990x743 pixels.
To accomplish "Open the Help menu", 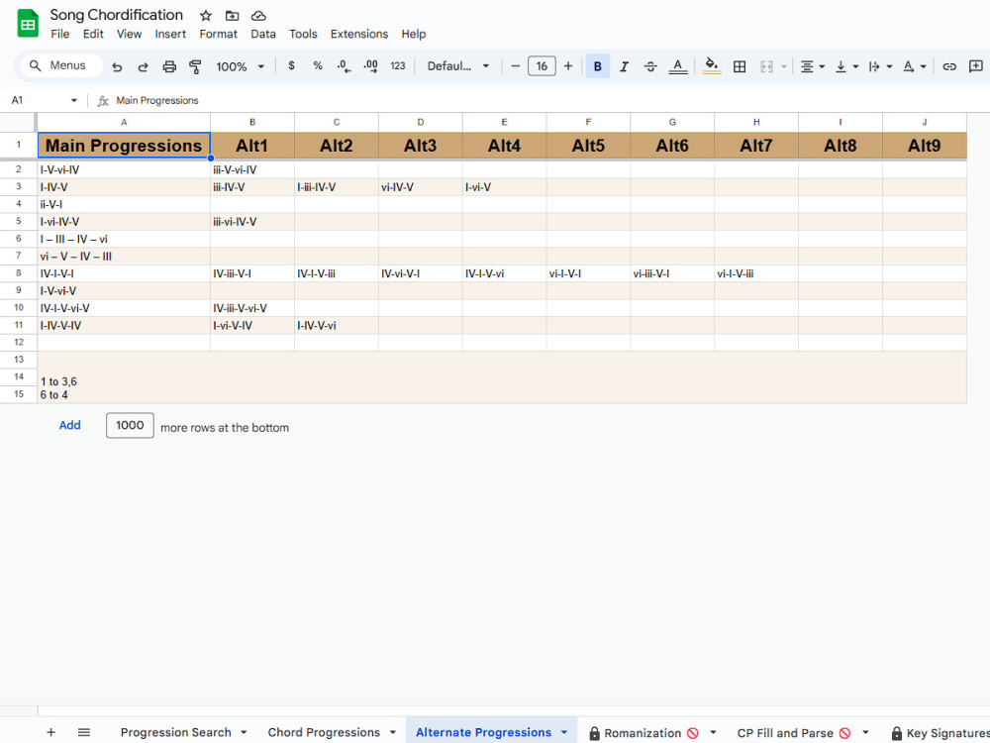I will pos(414,34).
